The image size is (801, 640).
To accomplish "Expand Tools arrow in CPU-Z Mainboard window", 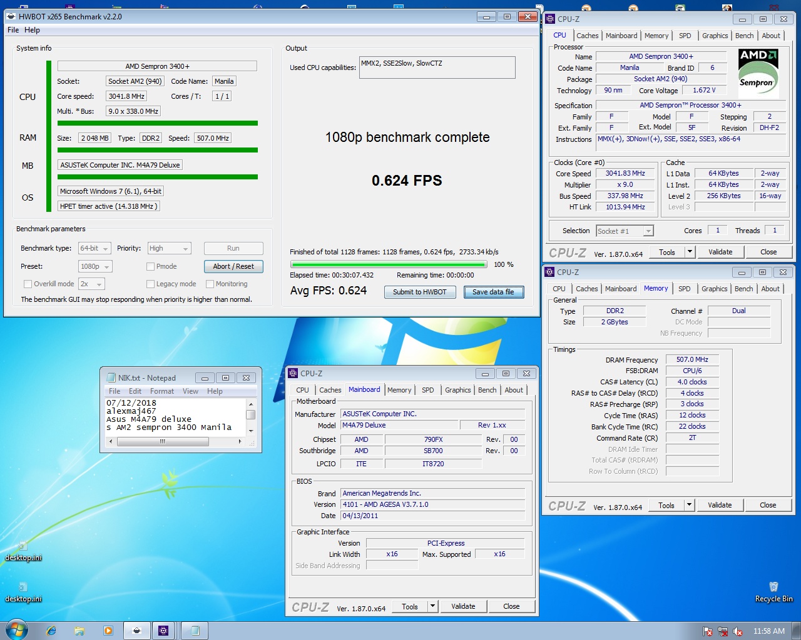I will (x=432, y=606).
